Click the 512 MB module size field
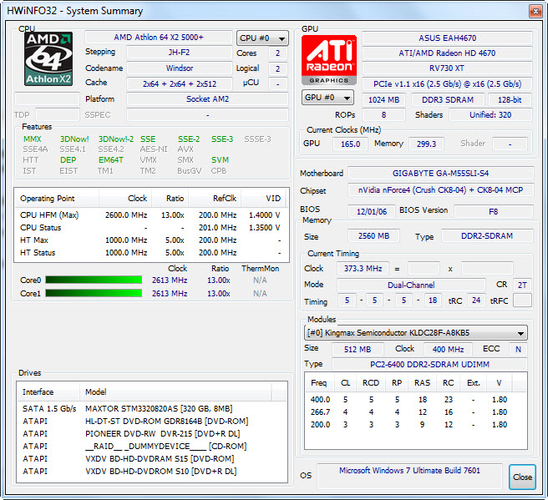The height and width of the screenshot is (500, 548). tap(358, 349)
